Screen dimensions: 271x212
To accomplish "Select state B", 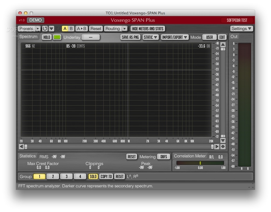I will click(x=71, y=29).
